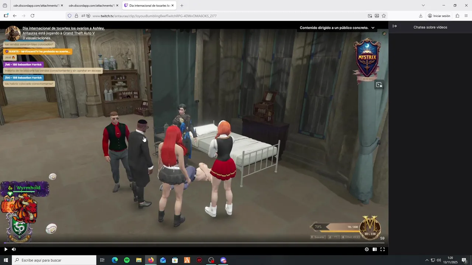The width and height of the screenshot is (472, 265).
Task: Open sidebar toggle in browser toolbar
Action: coord(6,16)
